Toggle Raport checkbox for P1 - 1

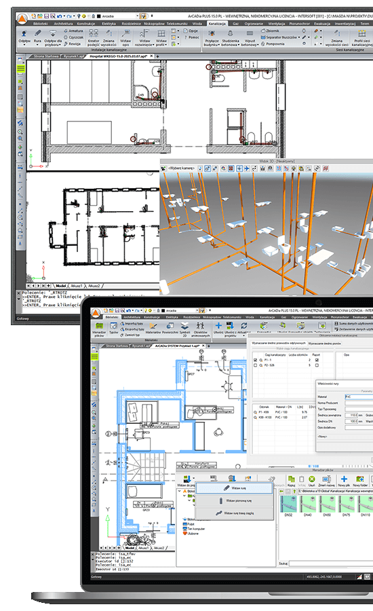pos(317,360)
